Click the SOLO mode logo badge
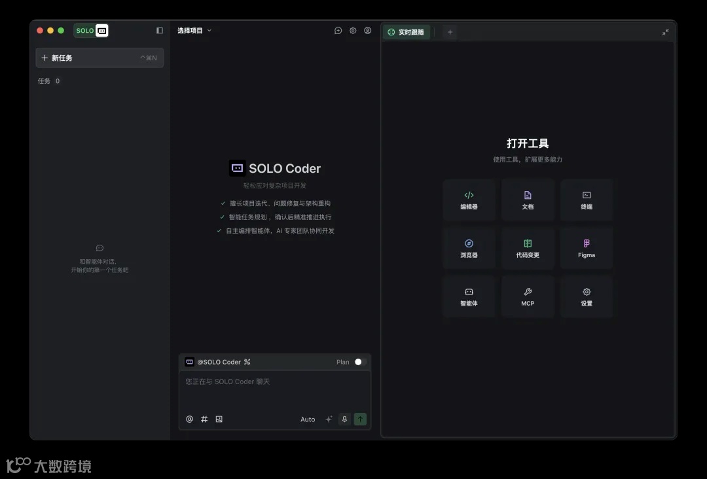Screen dimensions: 707x479 (91, 31)
